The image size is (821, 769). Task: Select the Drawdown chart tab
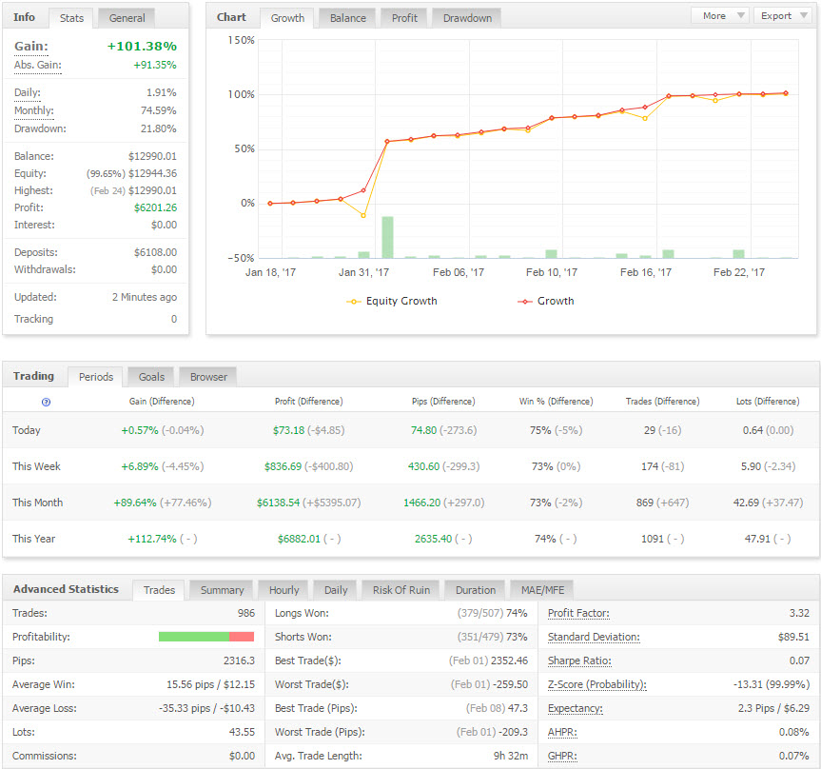pos(467,18)
